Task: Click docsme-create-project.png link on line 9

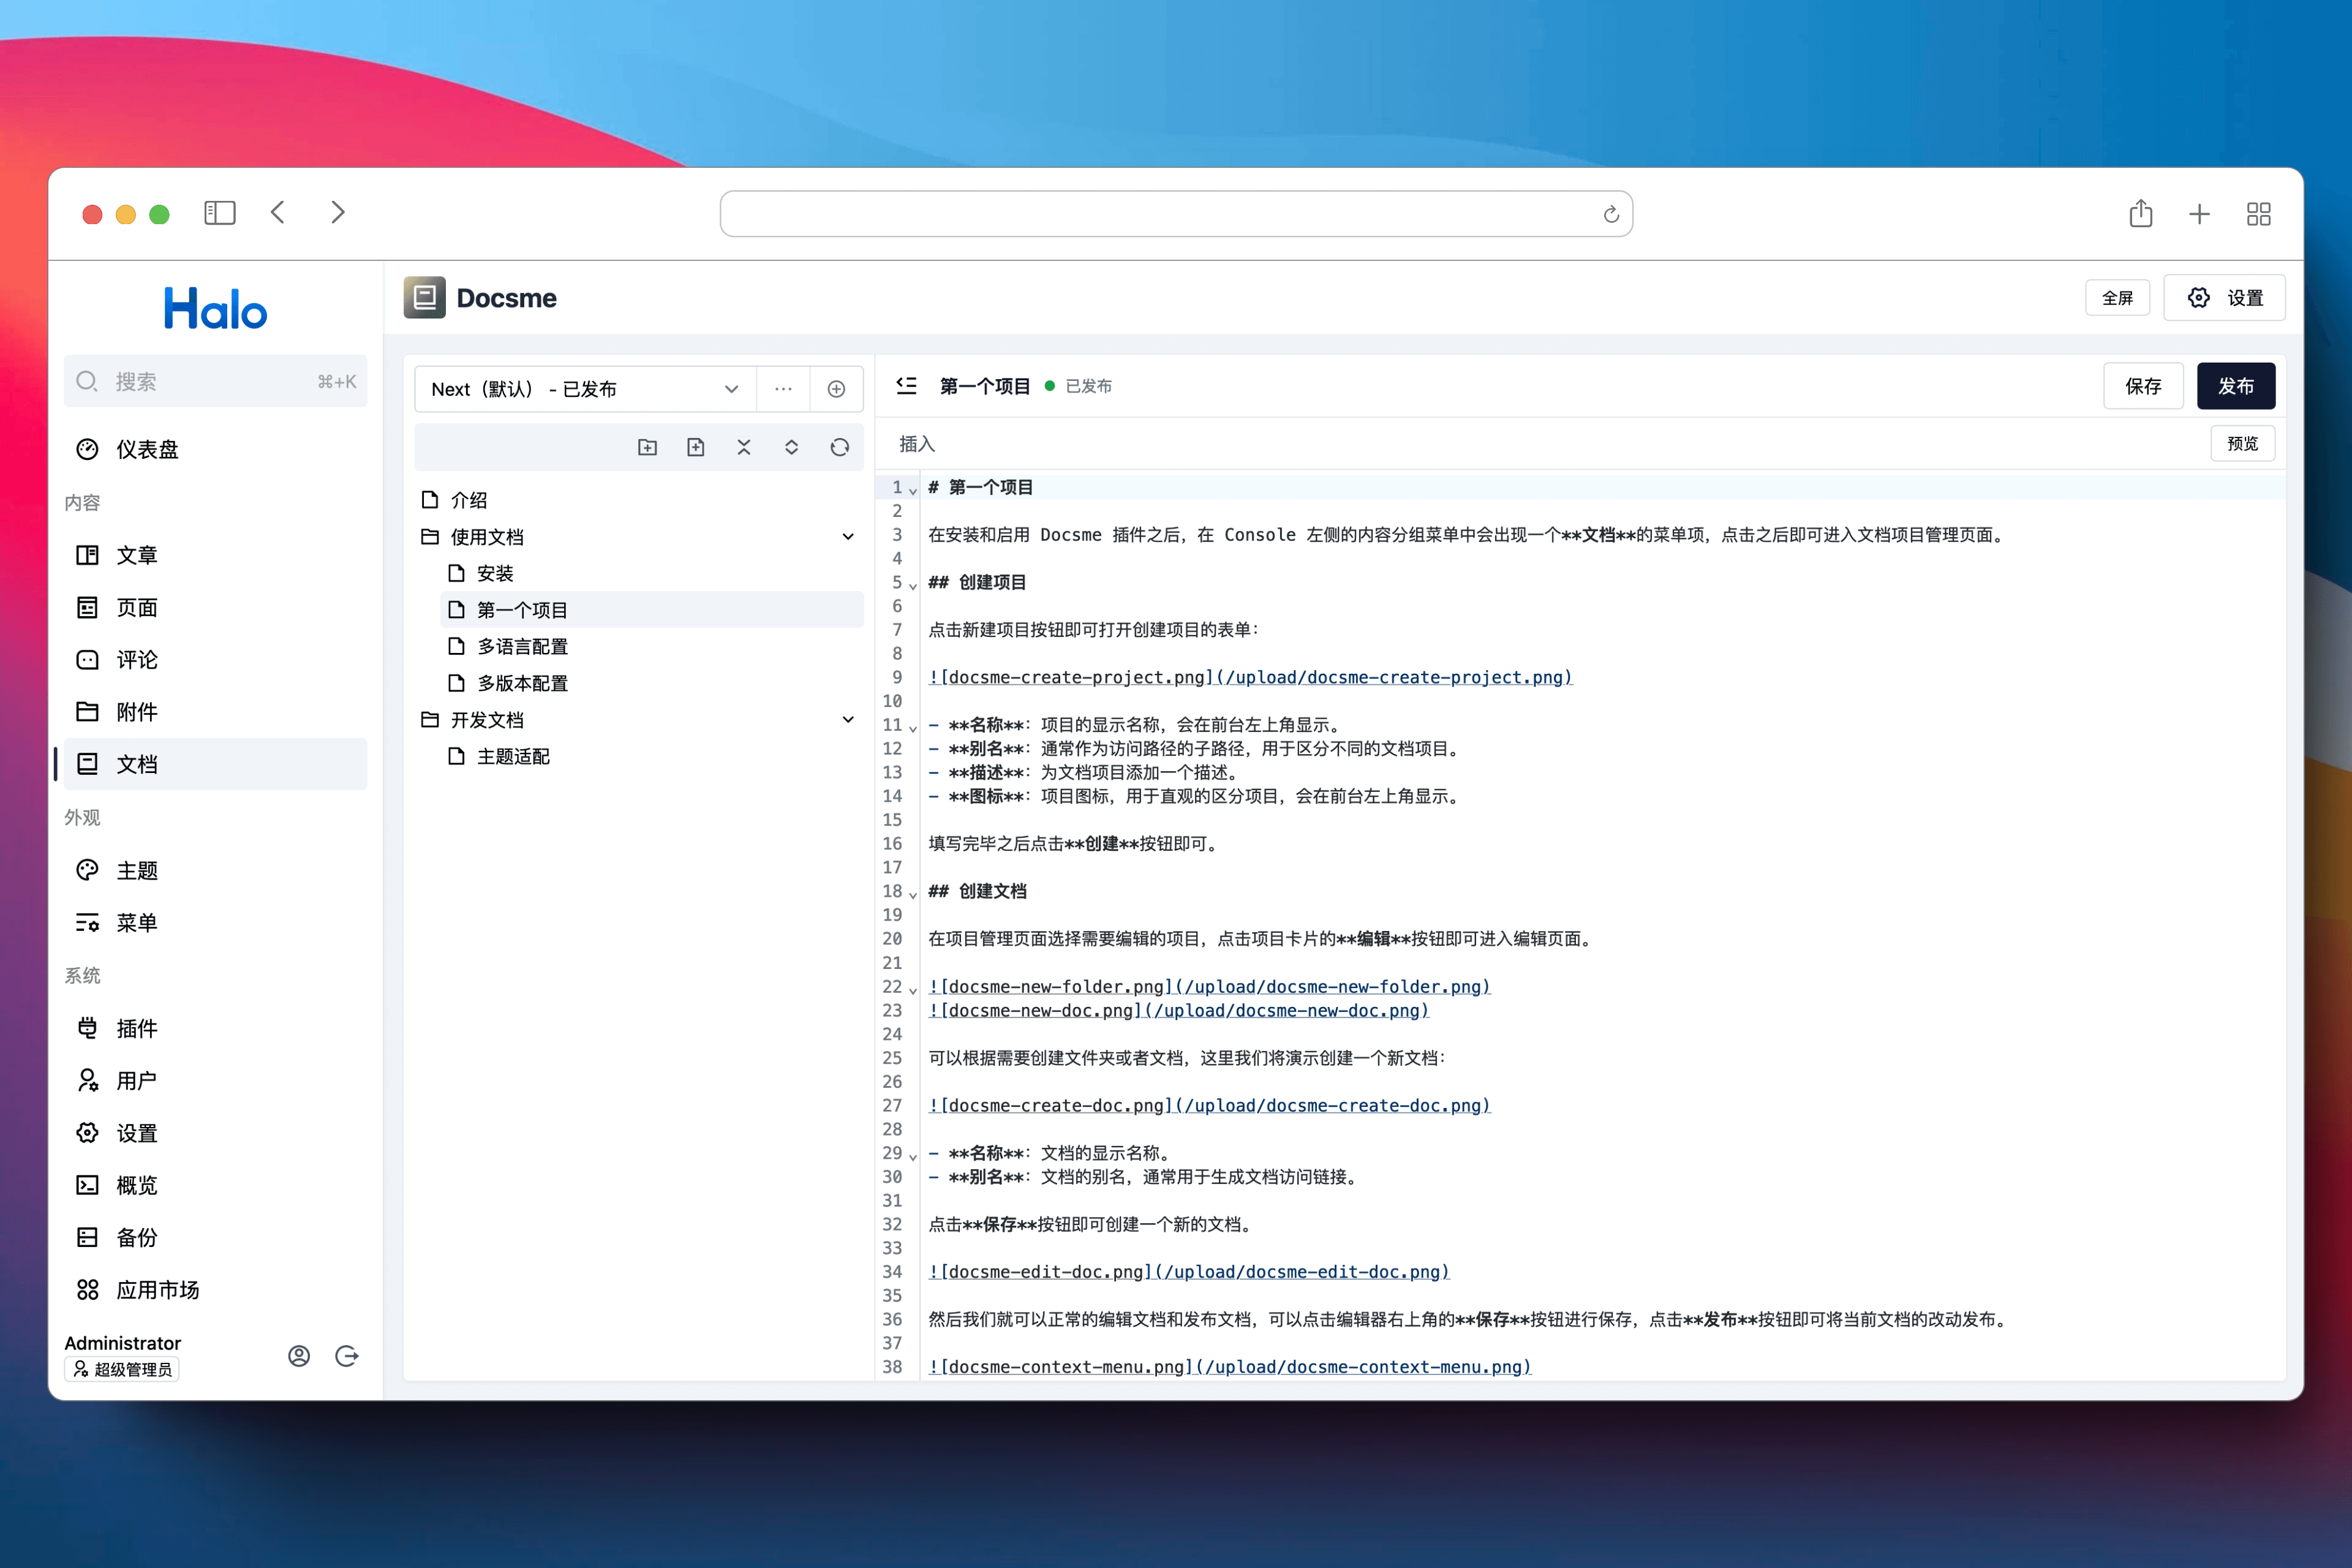Action: pyautogui.click(x=1250, y=678)
